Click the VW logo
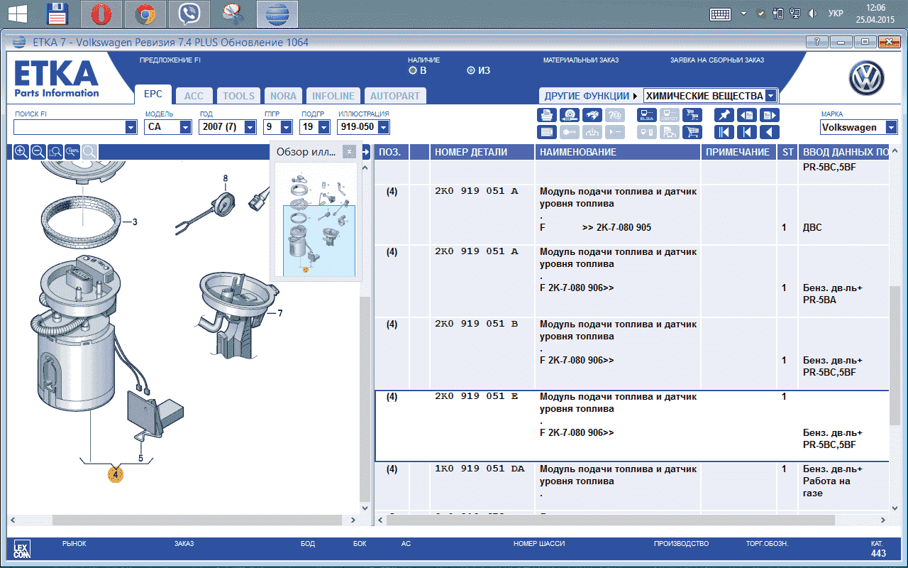Viewport: 908px width, 568px height. pos(866,78)
